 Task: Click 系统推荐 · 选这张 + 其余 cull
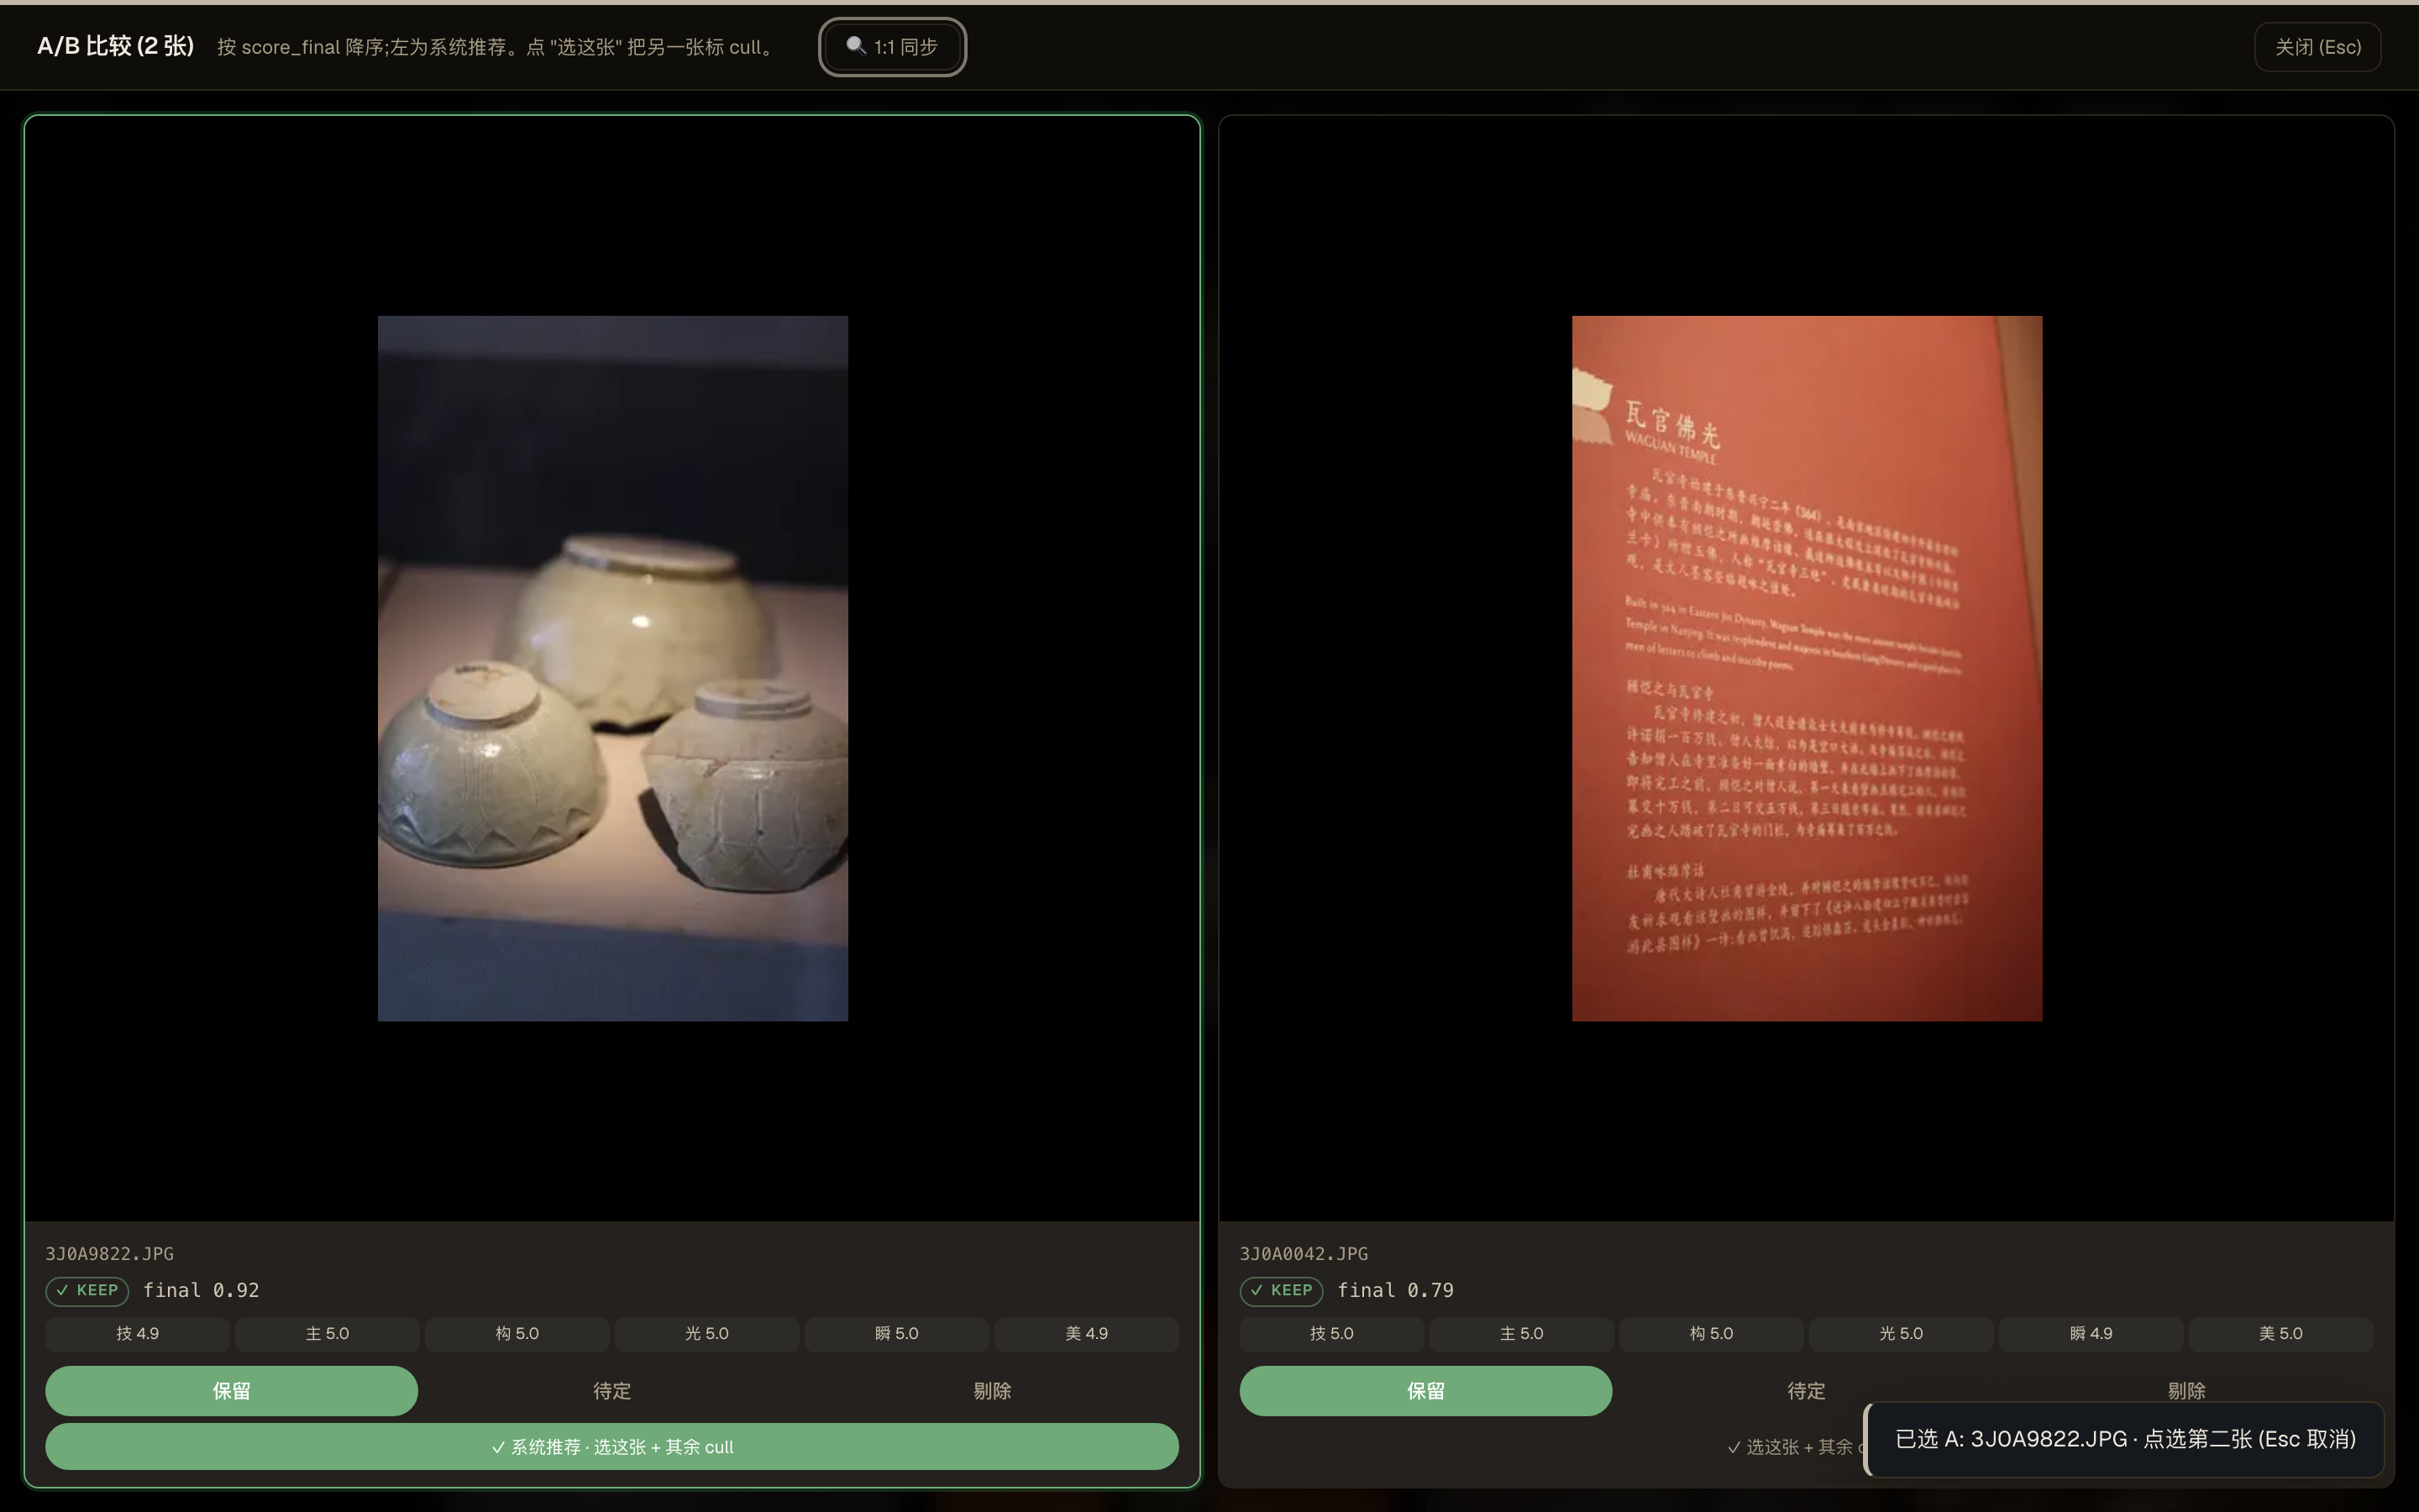[x=611, y=1446]
